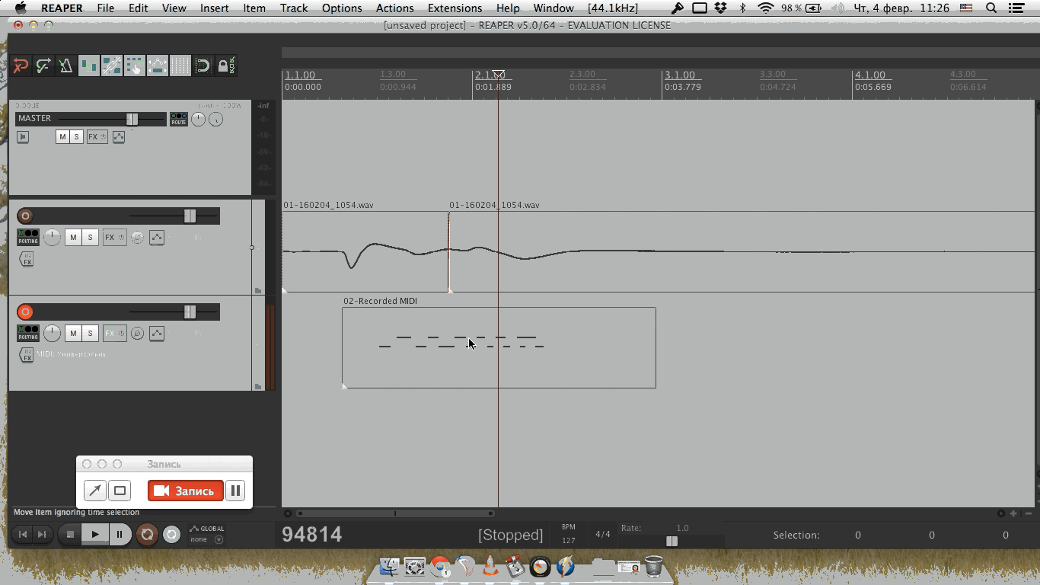The image size is (1040, 585).
Task: Open the Track menu
Action: point(294,8)
